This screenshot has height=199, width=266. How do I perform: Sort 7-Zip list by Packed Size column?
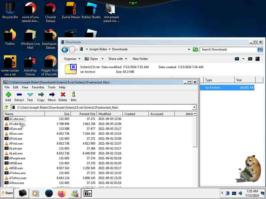click(84, 114)
